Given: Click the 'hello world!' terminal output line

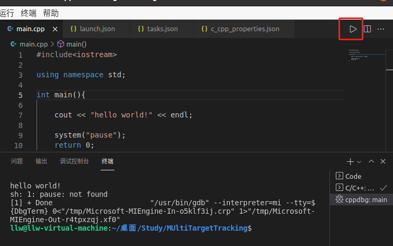Looking at the screenshot, I should pos(35,186).
